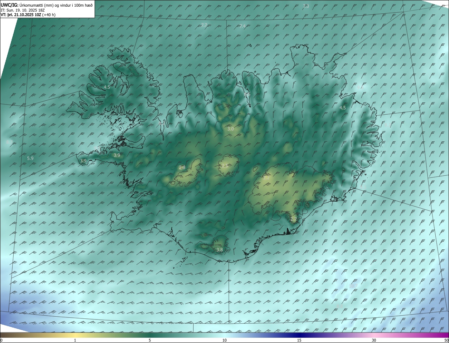Click the 50 tick ending the color scale
Image resolution: width=449 pixels, height=343 pixels.
pos(446,340)
